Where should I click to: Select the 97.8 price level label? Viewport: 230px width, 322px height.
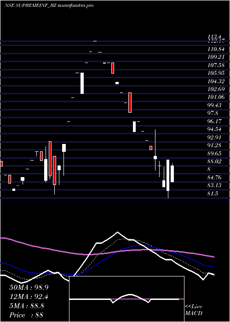pos(213,113)
